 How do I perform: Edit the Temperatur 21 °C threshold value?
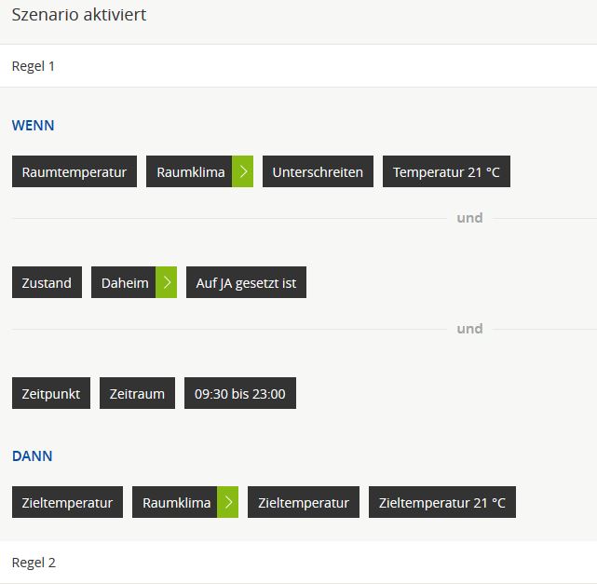tap(446, 171)
